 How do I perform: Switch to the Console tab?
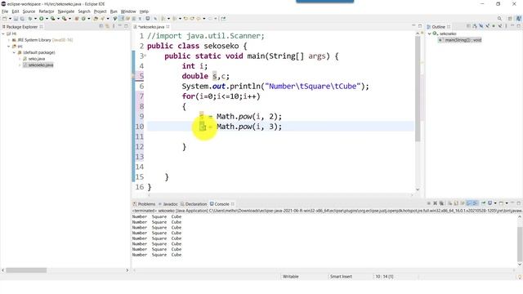[221, 204]
